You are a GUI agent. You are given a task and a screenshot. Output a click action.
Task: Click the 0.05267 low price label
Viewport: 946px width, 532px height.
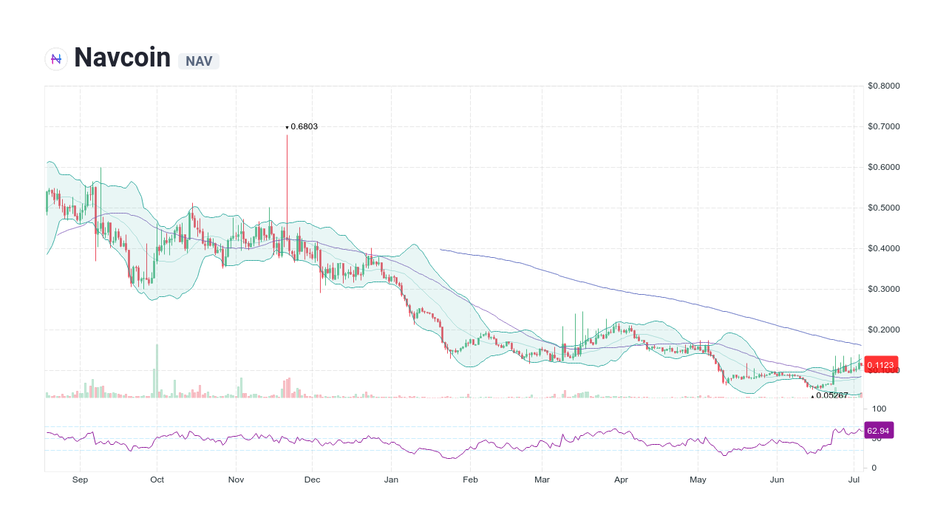coord(831,396)
